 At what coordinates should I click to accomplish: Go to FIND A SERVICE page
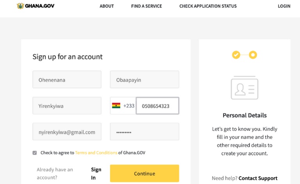click(x=146, y=6)
